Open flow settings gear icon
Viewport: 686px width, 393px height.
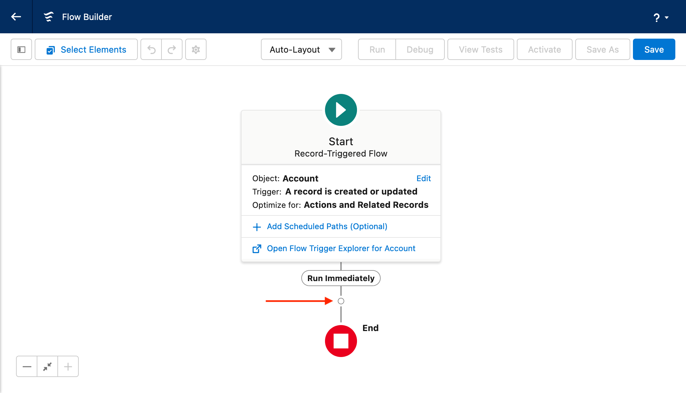click(196, 50)
